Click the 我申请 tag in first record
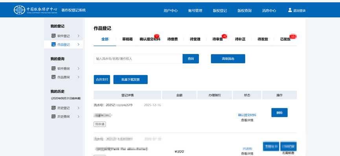This screenshot has height=156, width=340. tap(100, 124)
